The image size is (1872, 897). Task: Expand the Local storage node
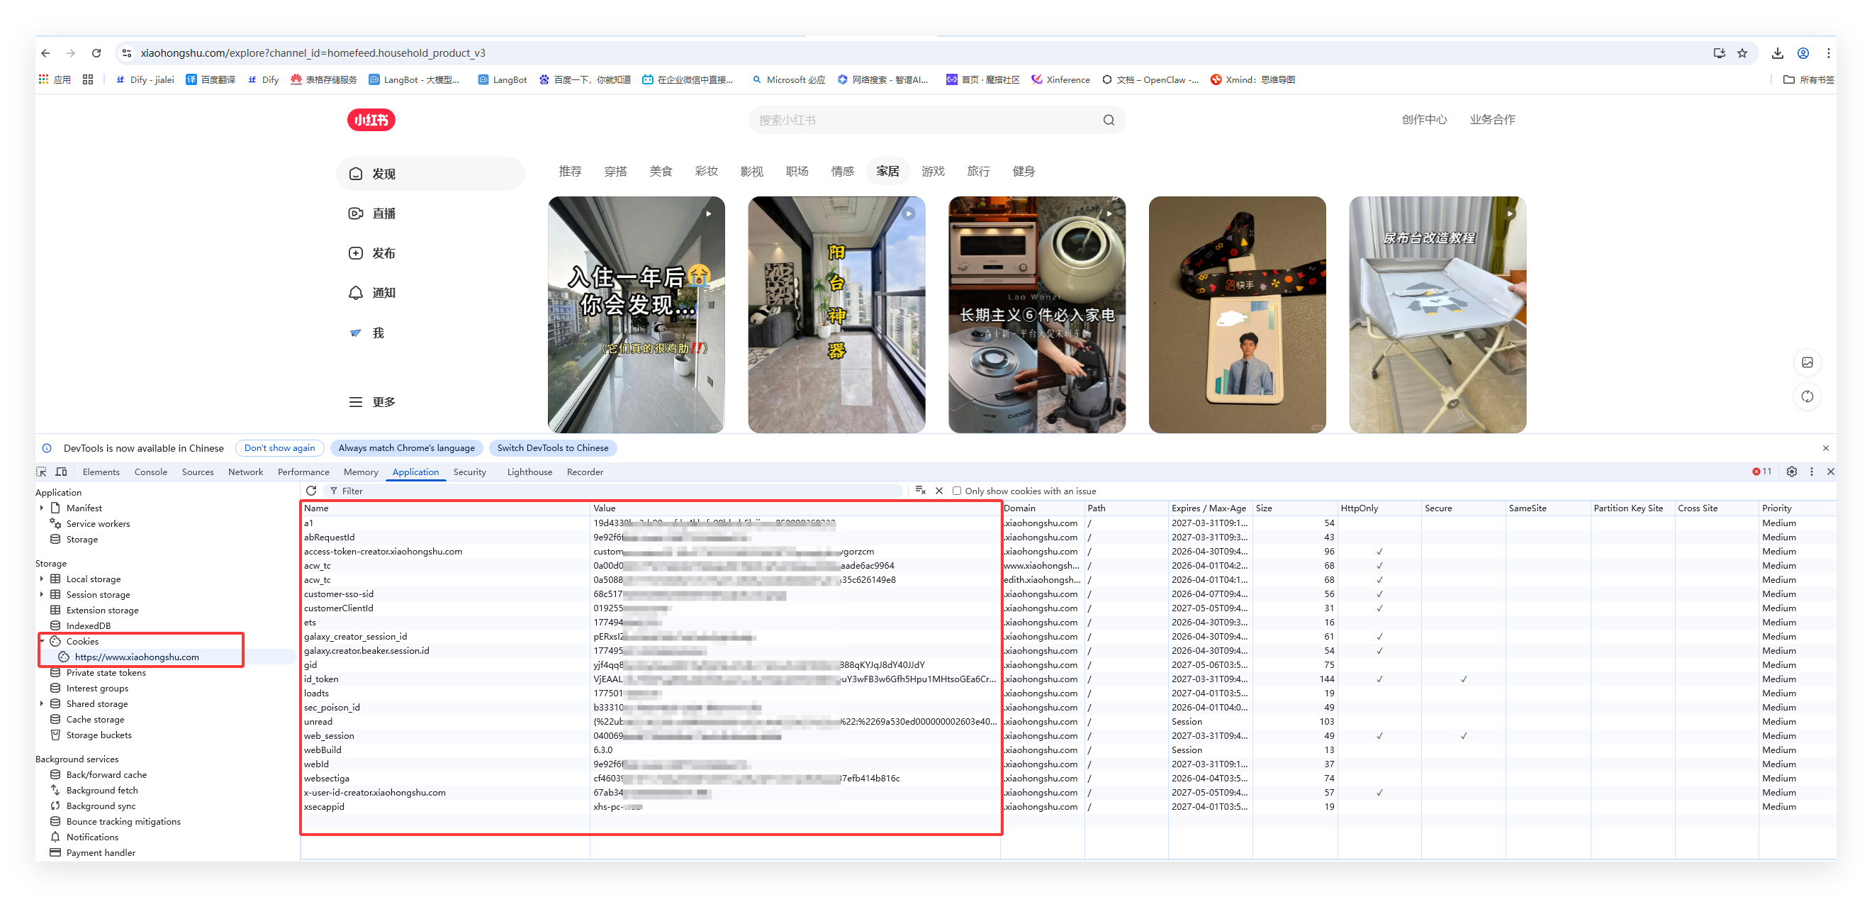(x=41, y=579)
